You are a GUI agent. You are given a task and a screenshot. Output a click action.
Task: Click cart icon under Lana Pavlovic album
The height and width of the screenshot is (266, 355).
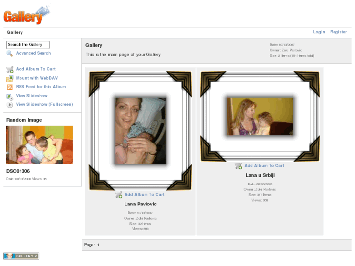(118, 195)
